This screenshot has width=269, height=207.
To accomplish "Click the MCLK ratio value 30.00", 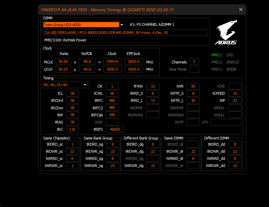I will [x=63, y=61].
